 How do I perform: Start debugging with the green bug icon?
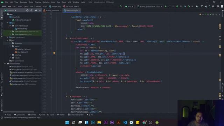[177, 6]
